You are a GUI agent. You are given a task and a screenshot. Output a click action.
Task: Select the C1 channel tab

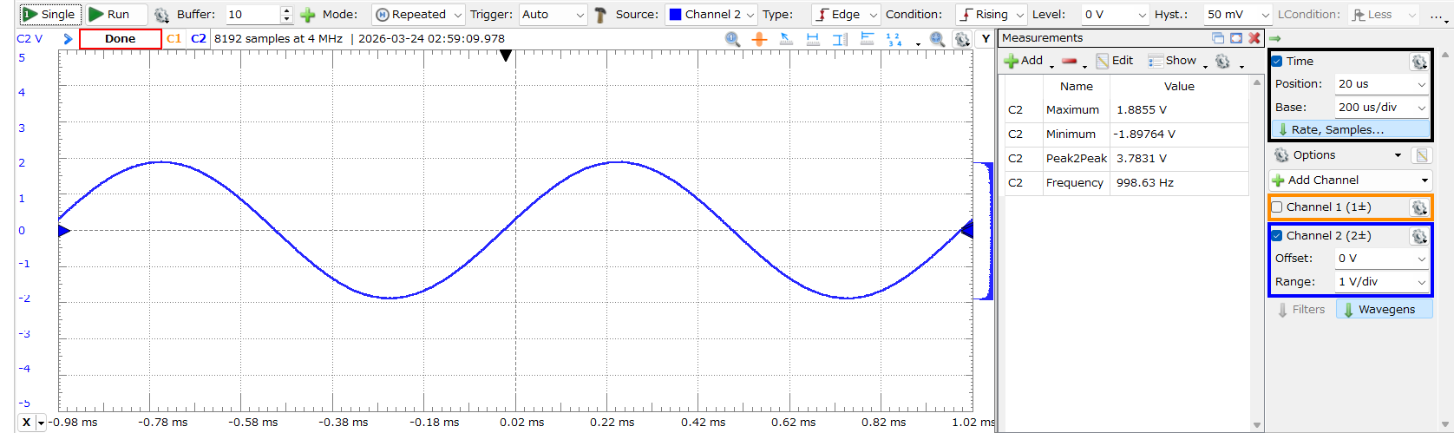(174, 39)
